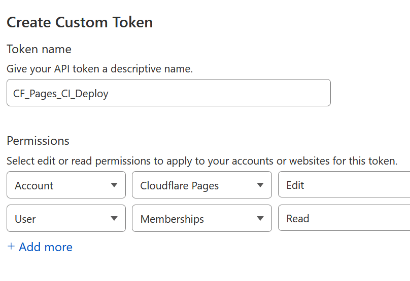Image resolution: width=410 pixels, height=281 pixels.
Task: Click the Create Custom Token heading
Action: pyautogui.click(x=80, y=22)
